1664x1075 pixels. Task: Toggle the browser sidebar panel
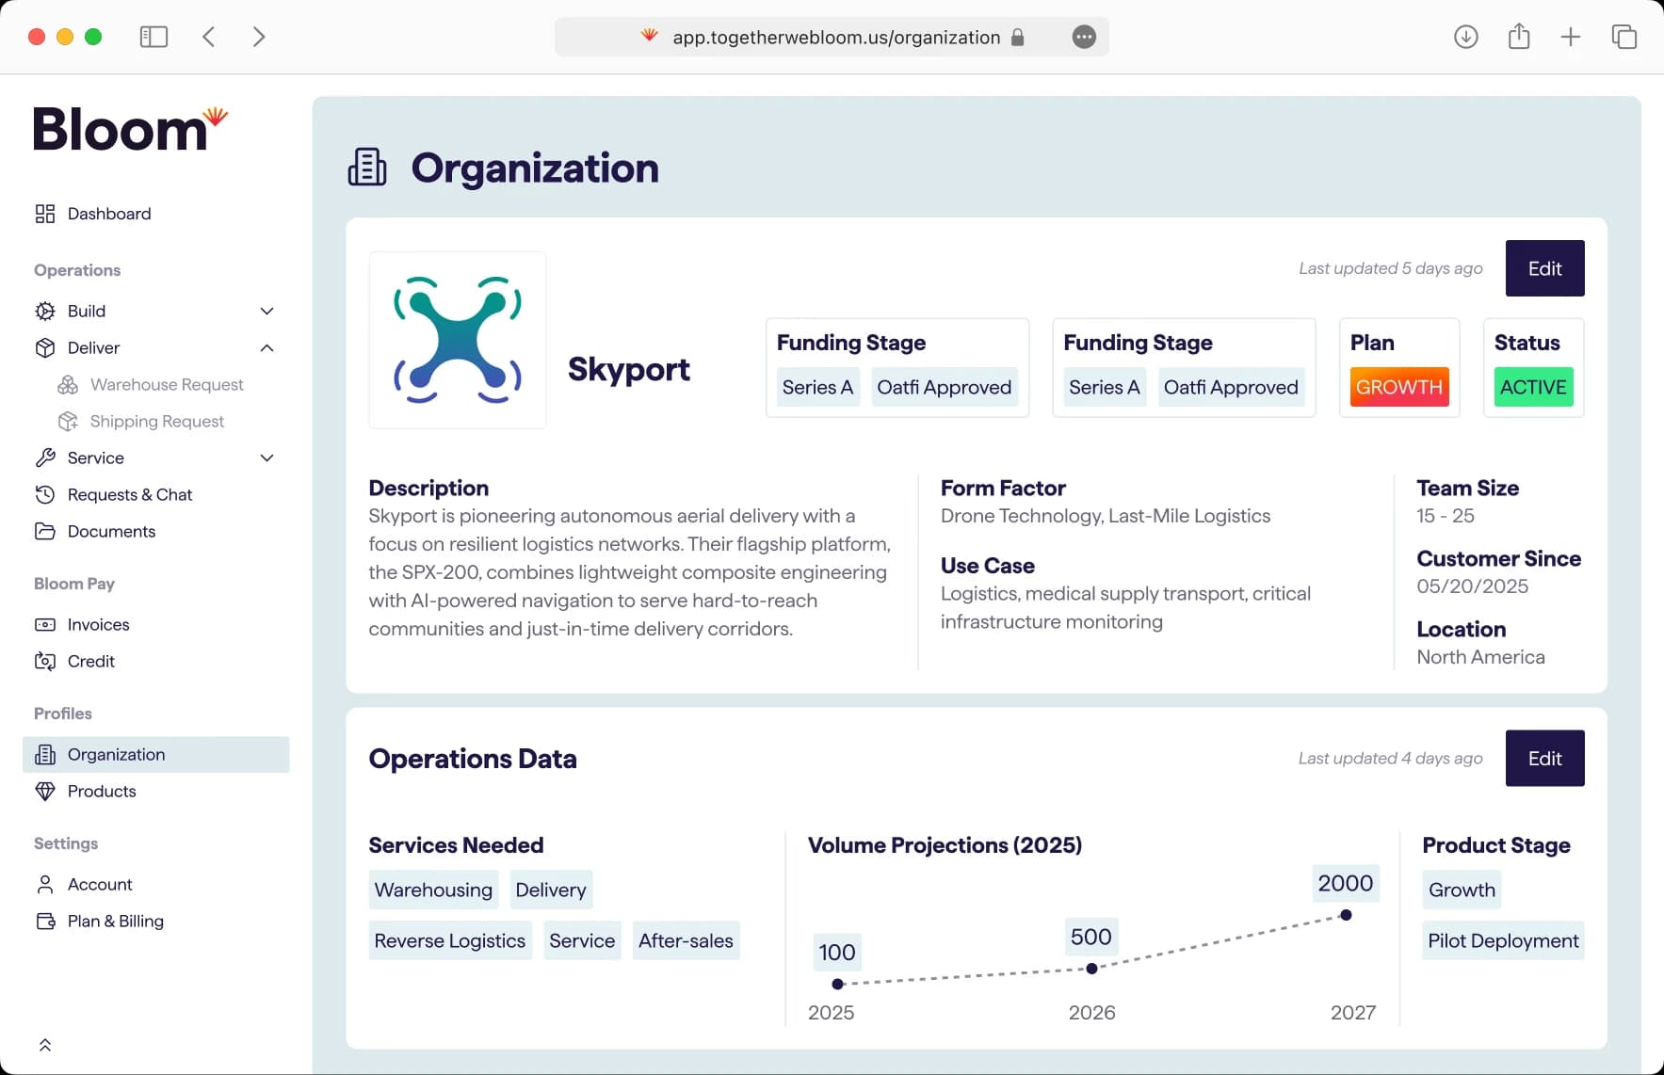click(x=153, y=37)
